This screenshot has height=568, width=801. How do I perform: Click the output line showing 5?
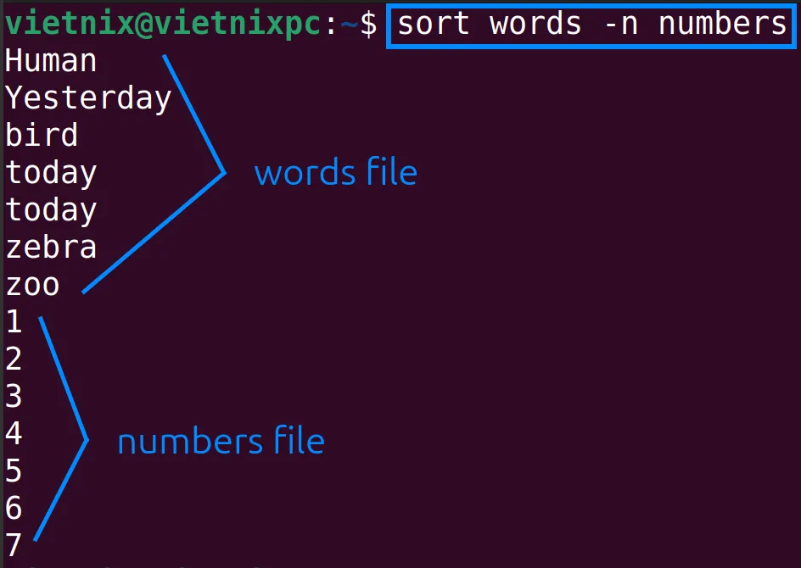pos(14,471)
